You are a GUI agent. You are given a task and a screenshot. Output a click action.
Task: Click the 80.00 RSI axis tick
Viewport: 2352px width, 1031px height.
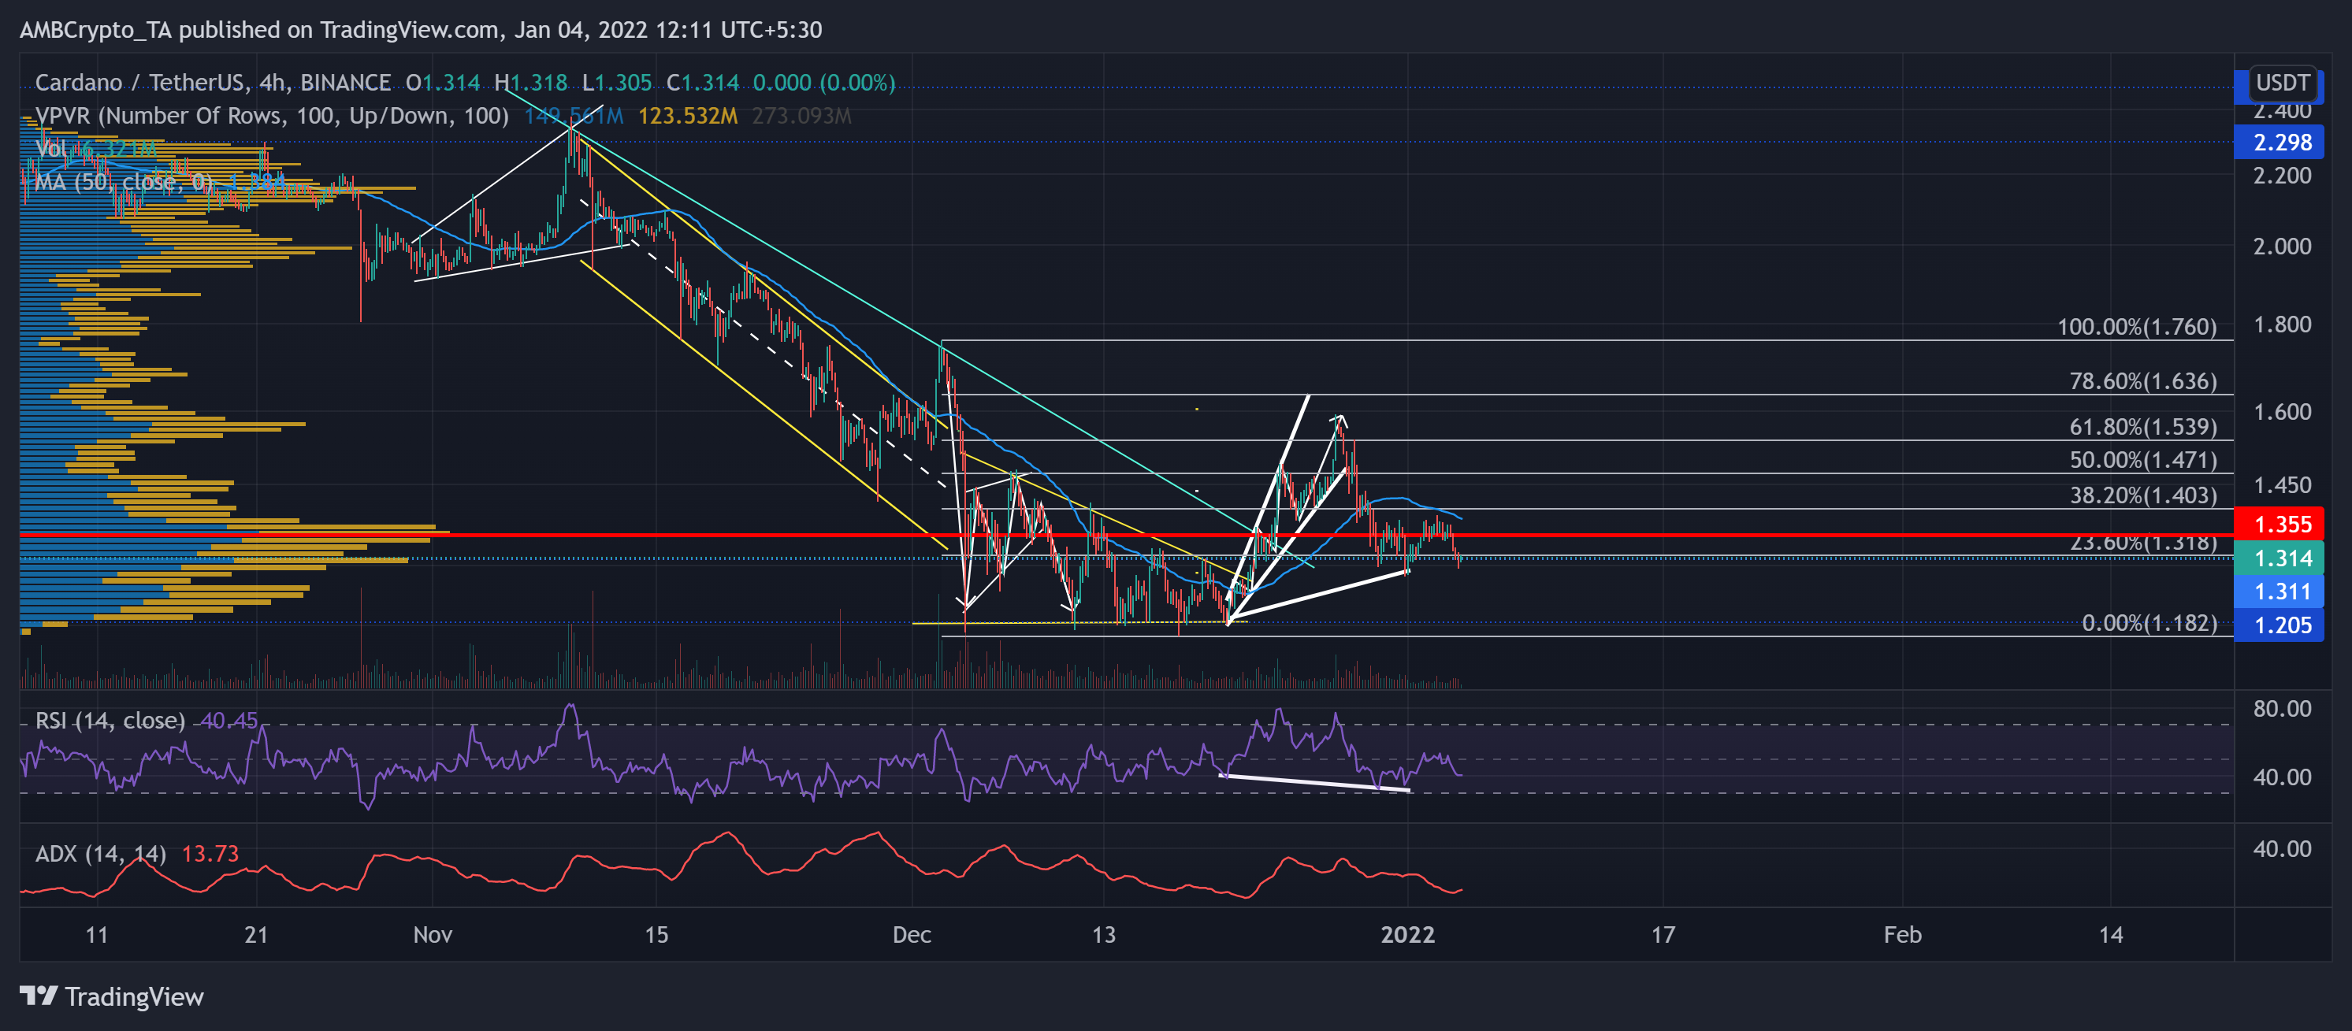tap(2282, 709)
